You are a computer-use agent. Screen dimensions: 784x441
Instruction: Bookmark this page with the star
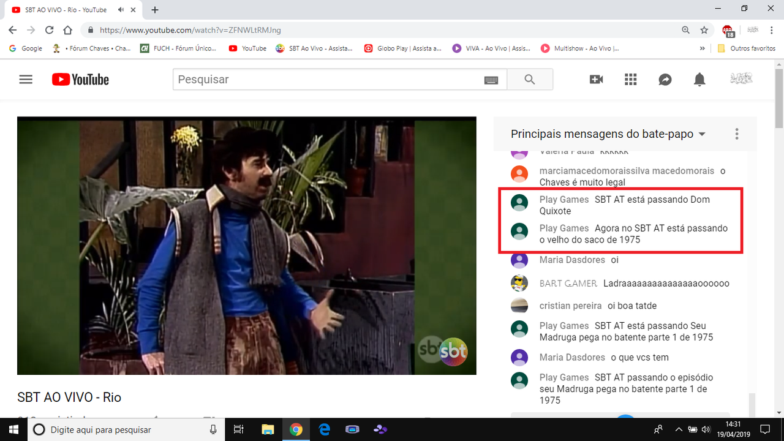tap(704, 29)
